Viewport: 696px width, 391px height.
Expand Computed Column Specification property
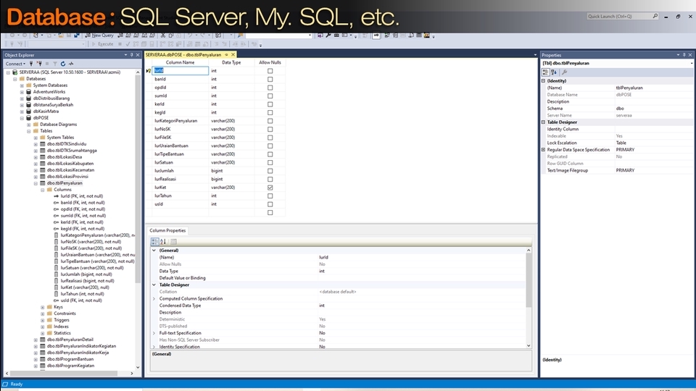[154, 299]
